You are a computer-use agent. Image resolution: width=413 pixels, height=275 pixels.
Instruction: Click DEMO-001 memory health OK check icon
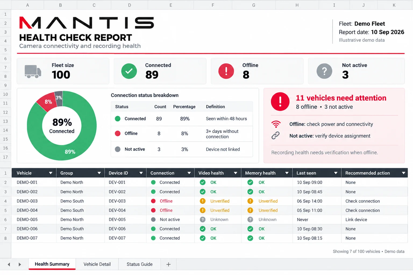[250, 182]
